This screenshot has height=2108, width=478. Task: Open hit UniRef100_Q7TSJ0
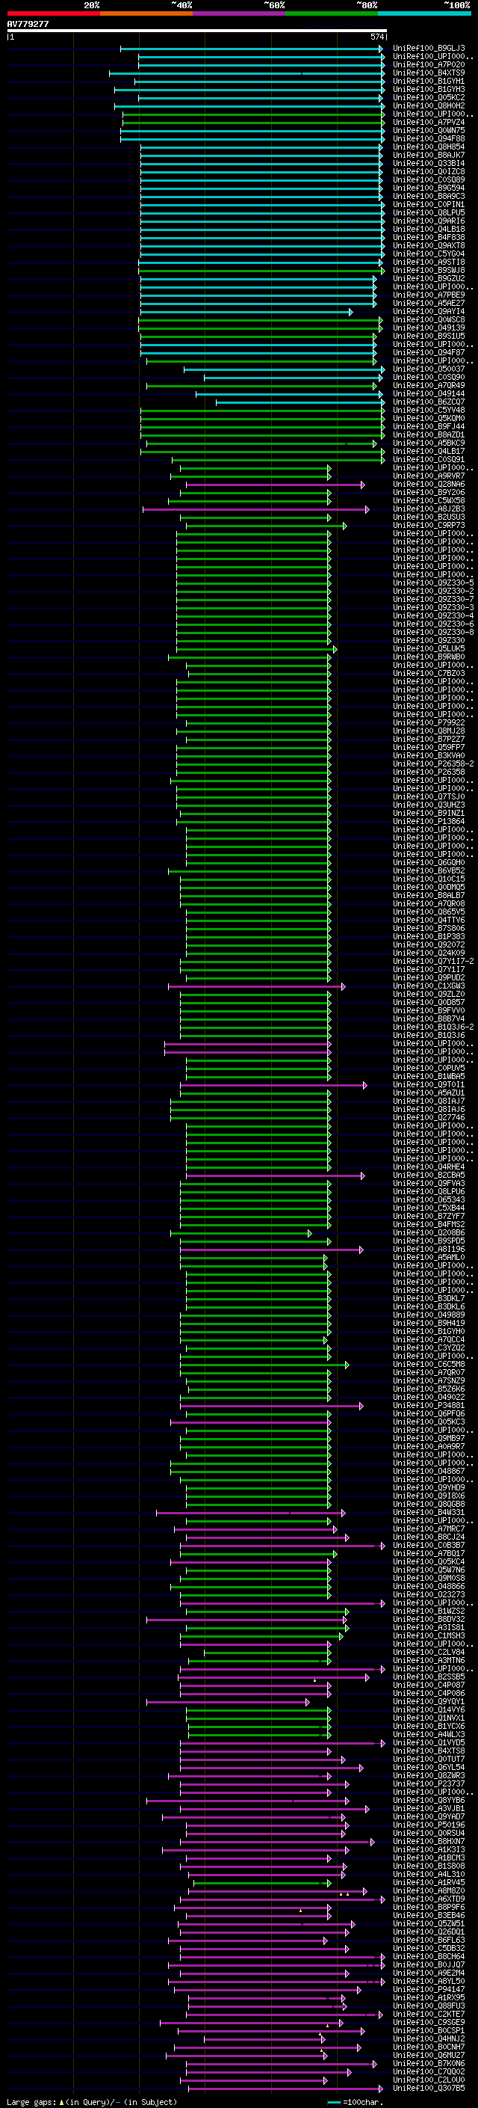click(429, 796)
